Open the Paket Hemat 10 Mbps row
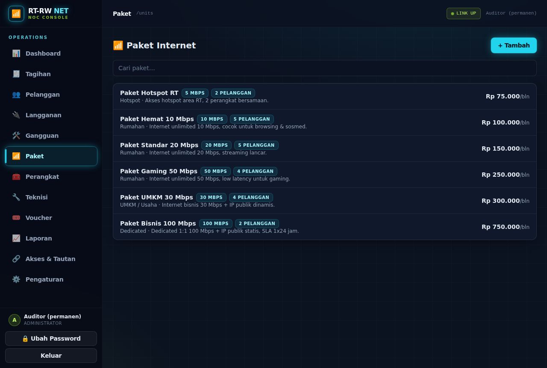Image resolution: width=547 pixels, height=368 pixels. (325, 122)
